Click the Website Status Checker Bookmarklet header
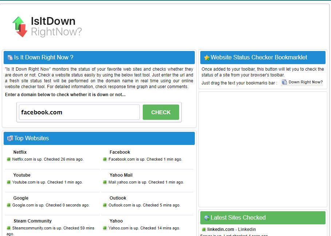Image resolution: width=331 pixels, height=236 pixels. coord(263,58)
